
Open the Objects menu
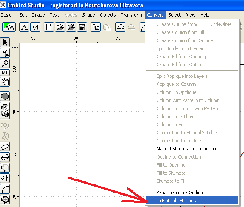pos(108,15)
